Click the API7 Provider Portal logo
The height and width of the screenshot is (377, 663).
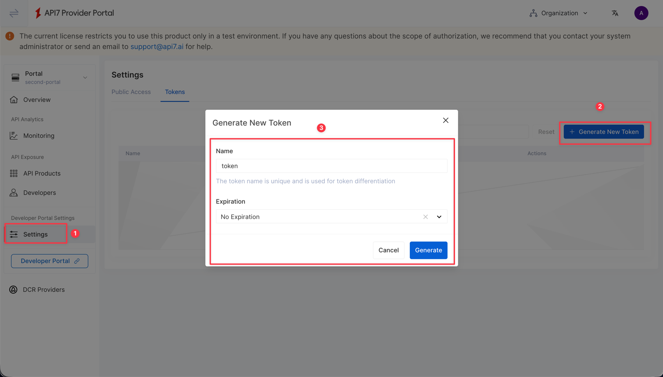point(74,13)
